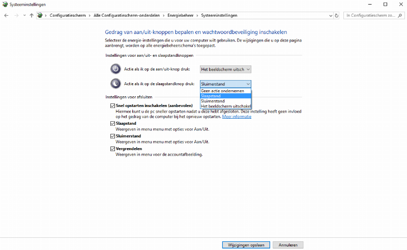Click the sleep button moon icon
This screenshot has width=407, height=250.
click(x=115, y=84)
